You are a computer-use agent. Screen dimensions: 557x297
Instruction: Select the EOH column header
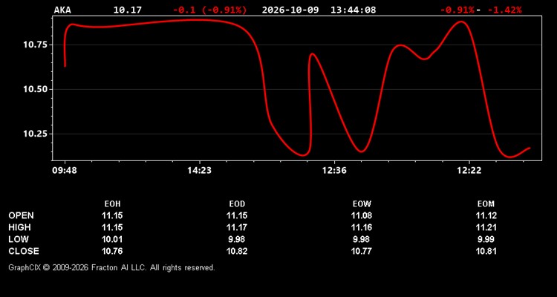pos(112,204)
